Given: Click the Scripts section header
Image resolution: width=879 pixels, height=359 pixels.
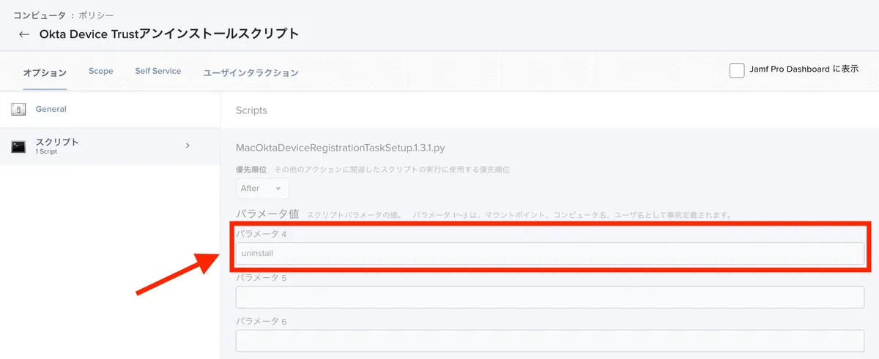Looking at the screenshot, I should click(251, 110).
